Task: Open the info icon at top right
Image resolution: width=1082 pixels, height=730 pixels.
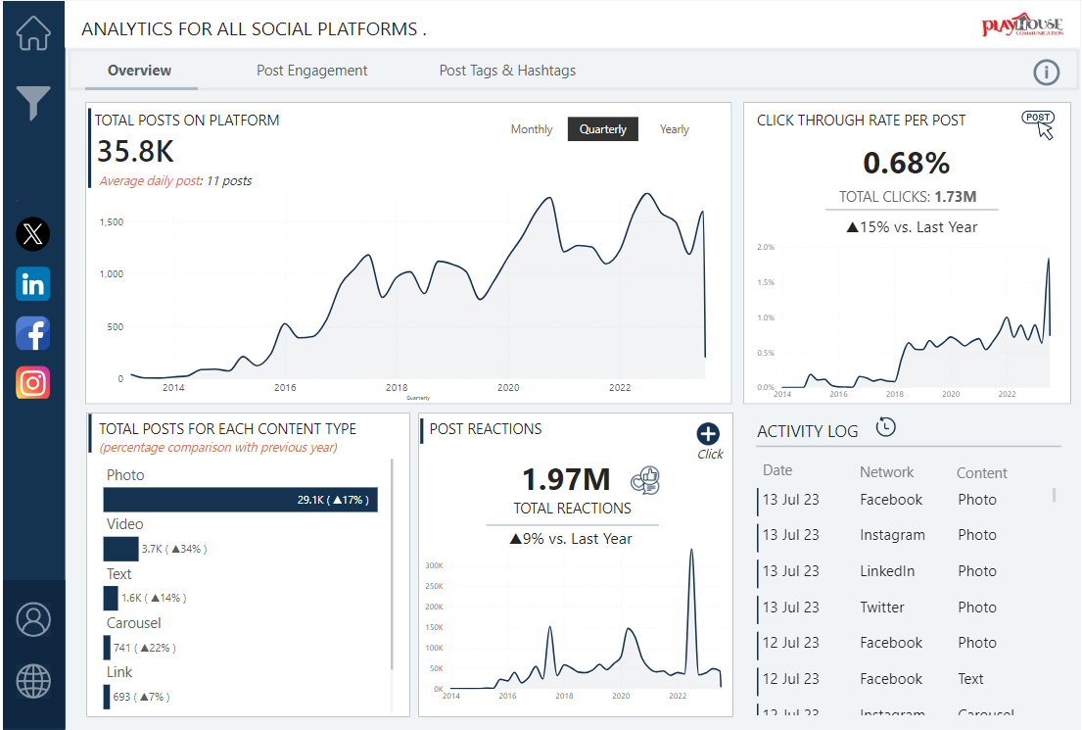Action: (1047, 73)
